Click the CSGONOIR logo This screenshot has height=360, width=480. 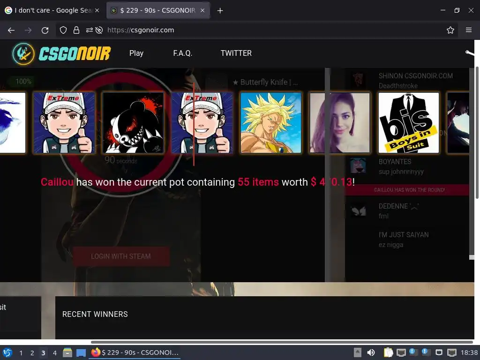tap(61, 53)
